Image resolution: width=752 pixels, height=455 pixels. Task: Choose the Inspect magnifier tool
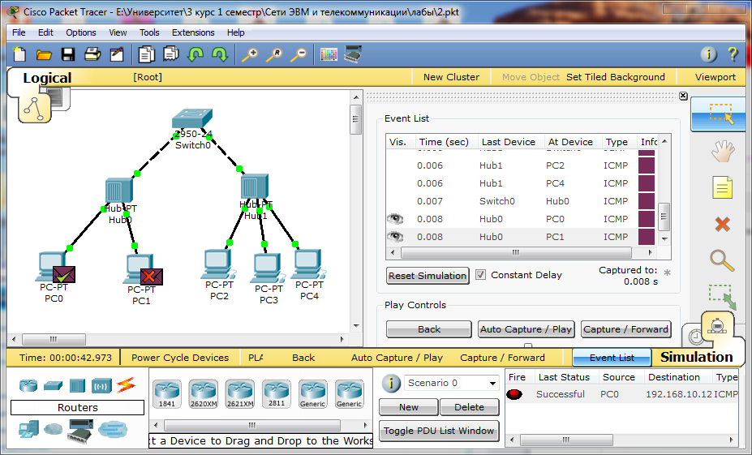click(722, 261)
